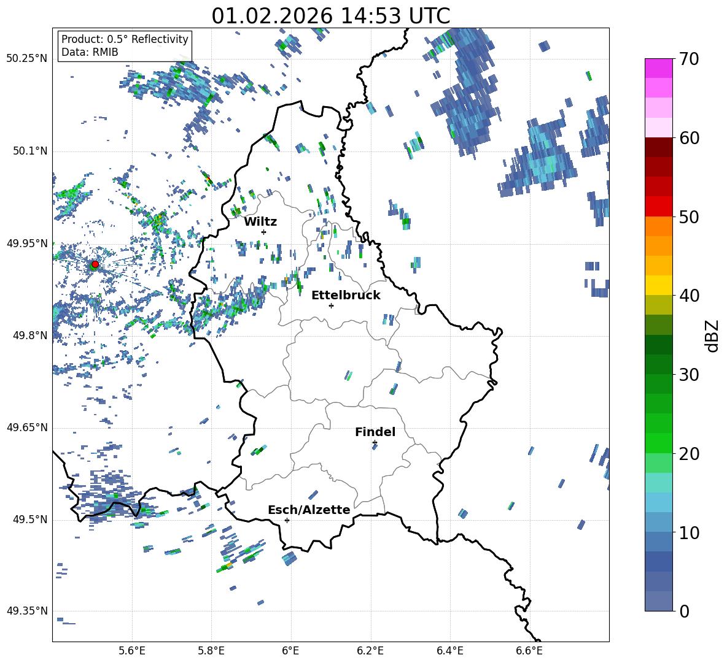
Task: Select the Ettelbruck station cross marker
Action: click(331, 305)
